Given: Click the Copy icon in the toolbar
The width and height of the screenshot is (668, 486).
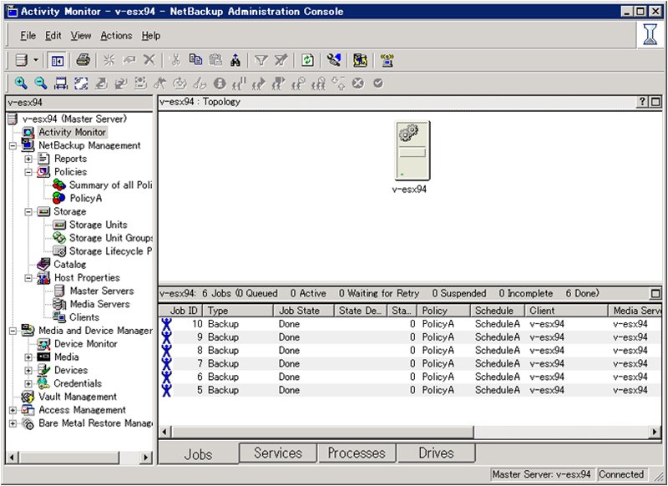Looking at the screenshot, I should point(195,60).
